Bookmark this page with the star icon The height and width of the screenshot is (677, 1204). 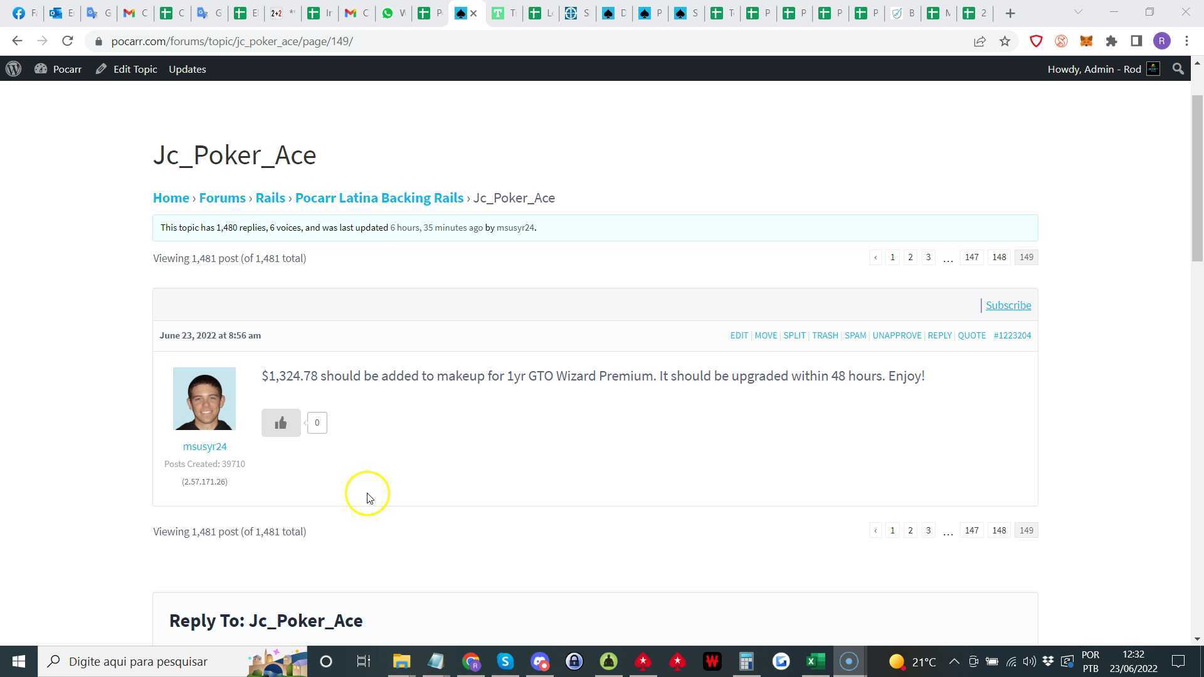1005,41
